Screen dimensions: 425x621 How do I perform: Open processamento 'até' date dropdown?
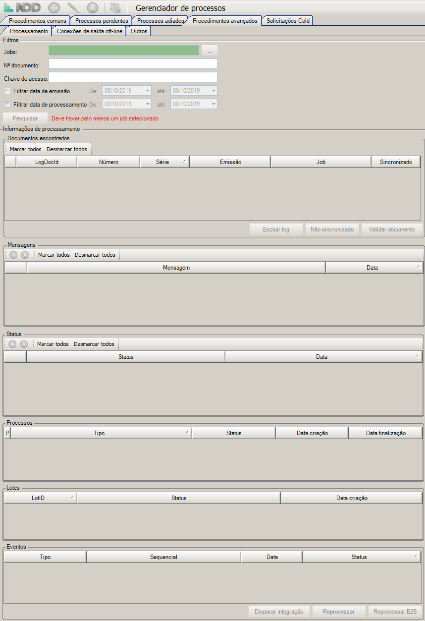pos(213,104)
